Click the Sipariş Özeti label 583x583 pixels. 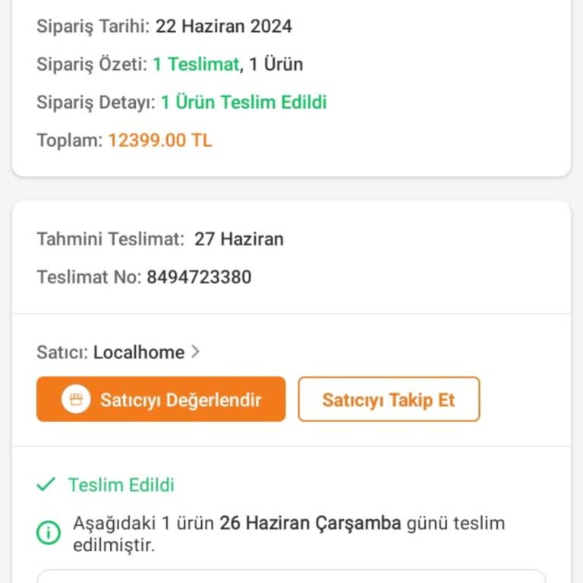[x=92, y=65]
